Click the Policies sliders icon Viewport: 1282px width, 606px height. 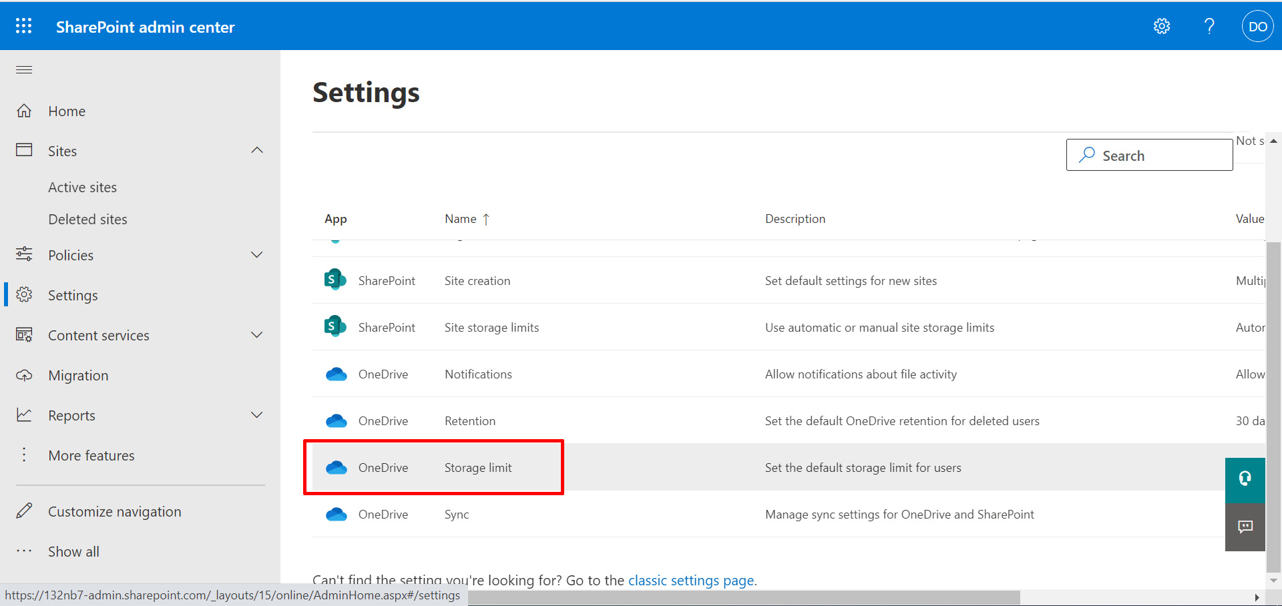click(x=24, y=254)
